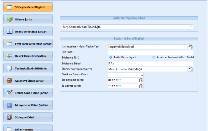
Task: Open the Sözleşme Genel Bilgileri tab
Action: (x=28, y=7)
